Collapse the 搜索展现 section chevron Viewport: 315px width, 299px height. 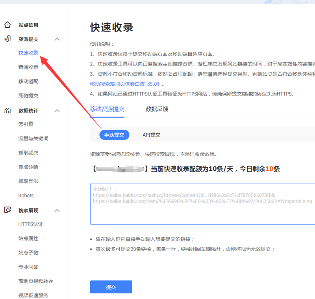[57, 211]
